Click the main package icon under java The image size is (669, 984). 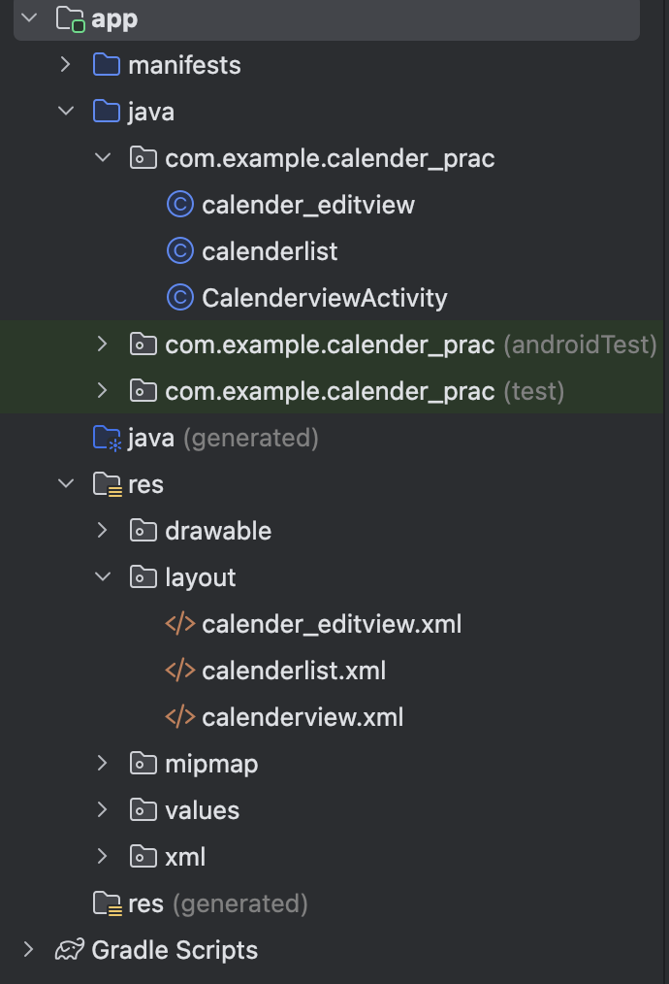[x=143, y=157]
